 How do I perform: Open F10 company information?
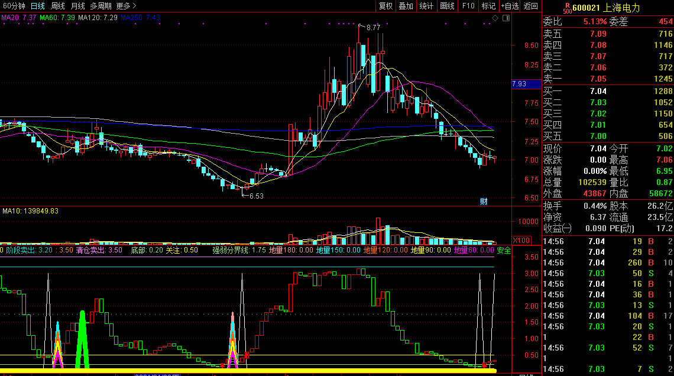point(468,6)
